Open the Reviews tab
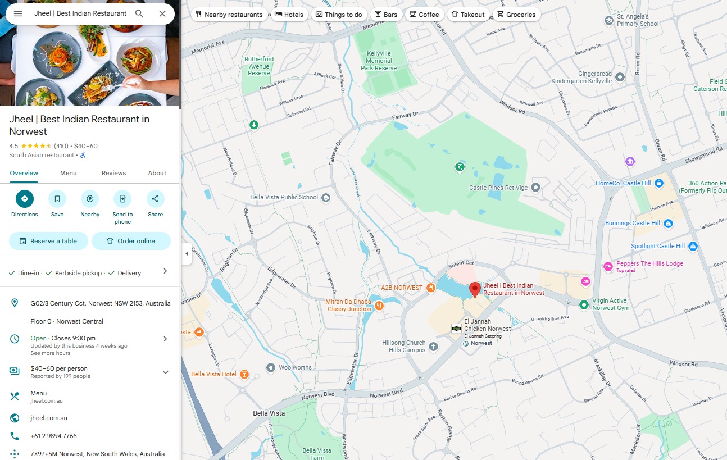 click(x=113, y=173)
